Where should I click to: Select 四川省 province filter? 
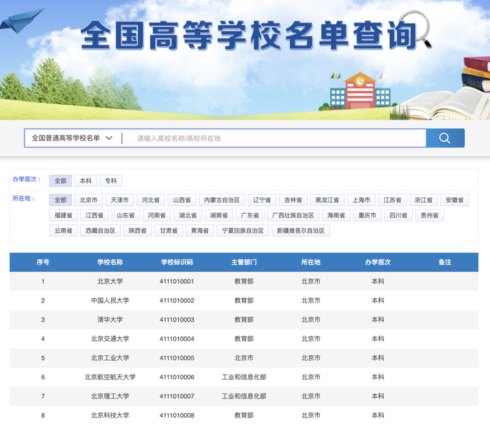[x=398, y=215]
